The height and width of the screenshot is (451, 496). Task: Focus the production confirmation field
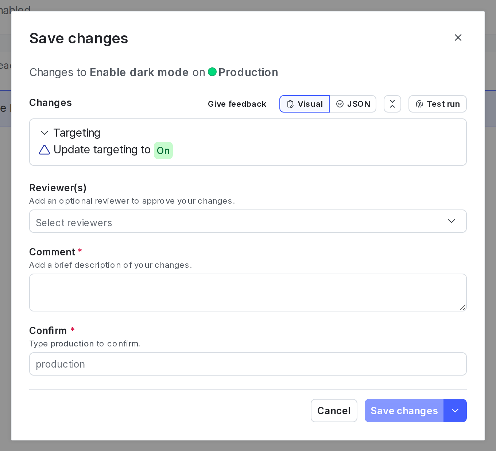(248, 364)
